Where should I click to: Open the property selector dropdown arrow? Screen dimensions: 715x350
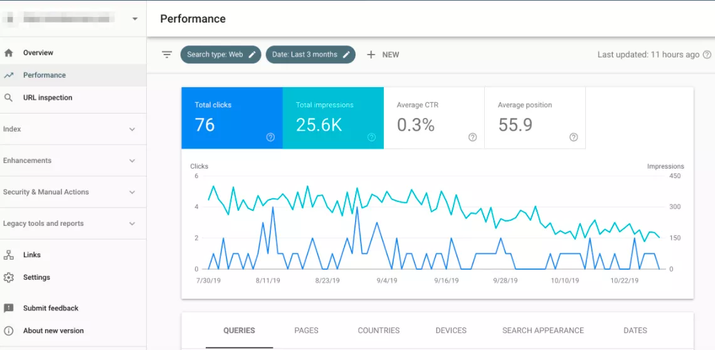(134, 19)
